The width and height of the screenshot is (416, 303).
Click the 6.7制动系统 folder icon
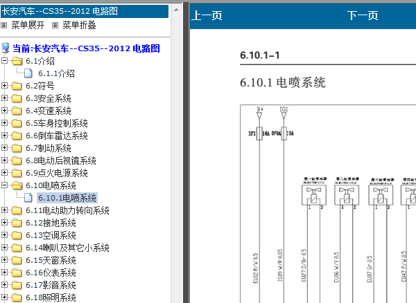(17, 148)
